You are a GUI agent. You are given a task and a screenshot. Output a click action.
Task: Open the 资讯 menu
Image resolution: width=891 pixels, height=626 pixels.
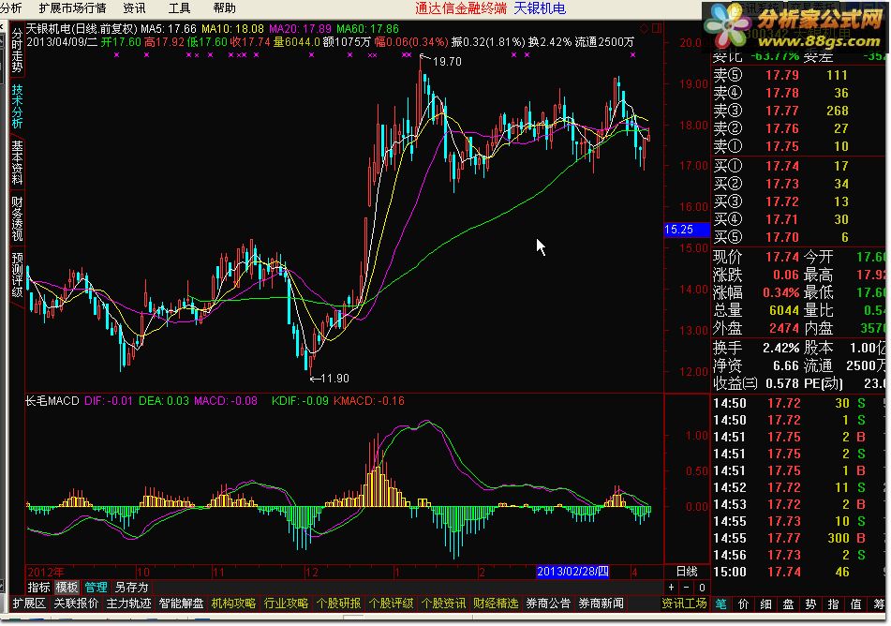pyautogui.click(x=134, y=7)
